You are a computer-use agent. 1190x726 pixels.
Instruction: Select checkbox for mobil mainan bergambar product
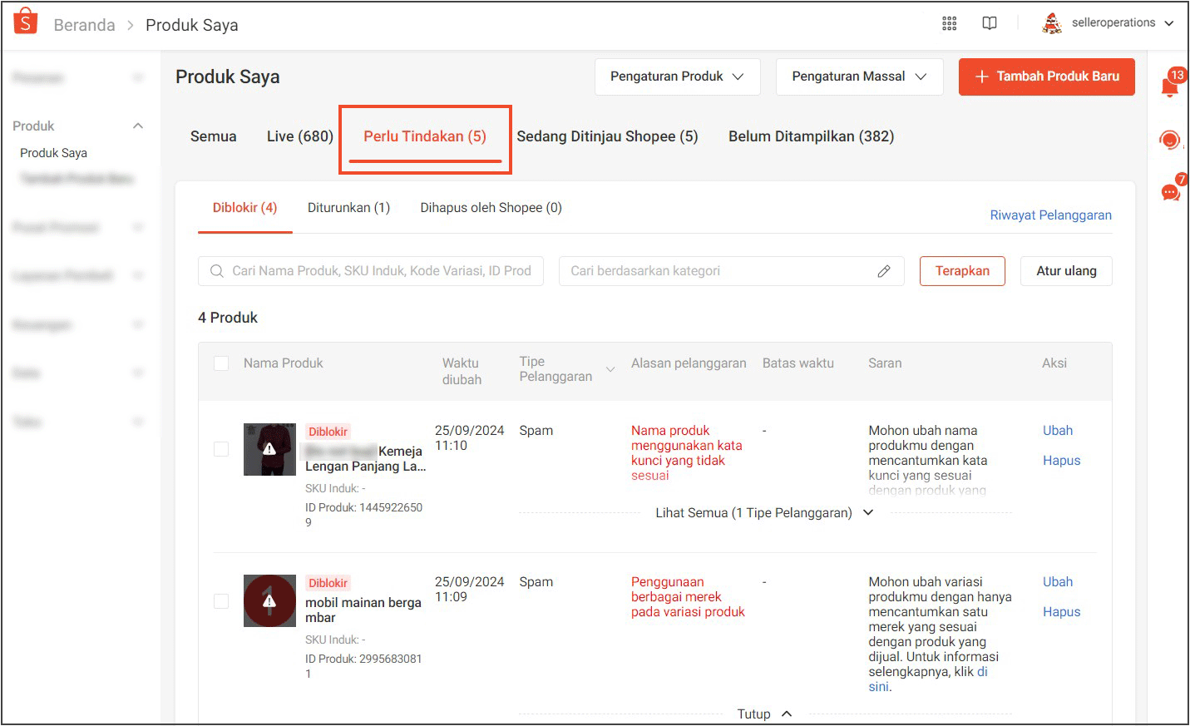(221, 601)
